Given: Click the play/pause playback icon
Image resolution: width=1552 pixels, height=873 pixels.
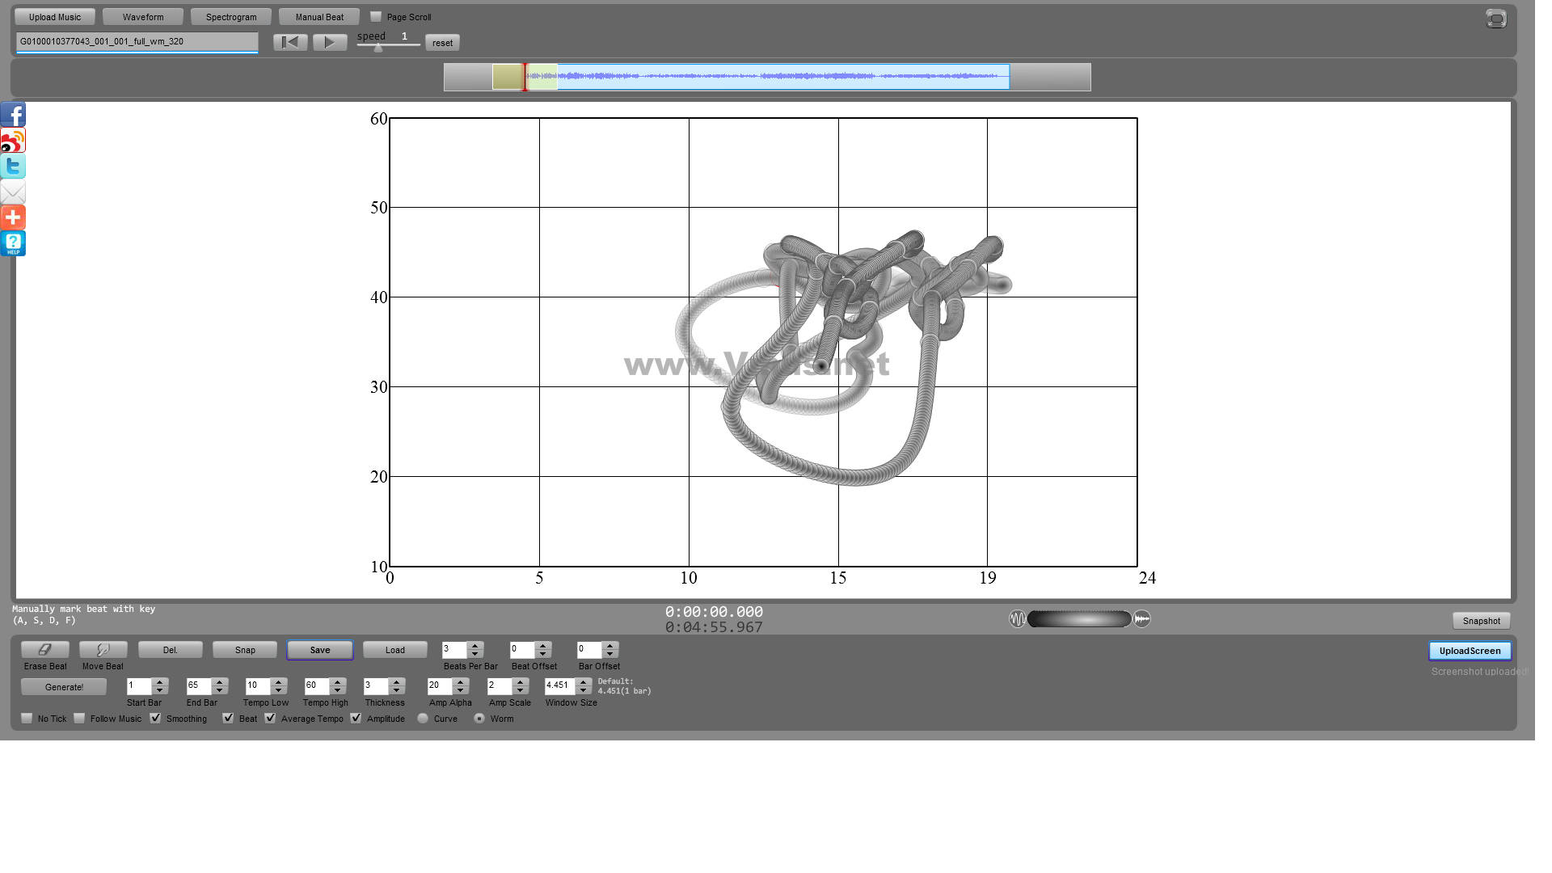Looking at the screenshot, I should coord(328,41).
